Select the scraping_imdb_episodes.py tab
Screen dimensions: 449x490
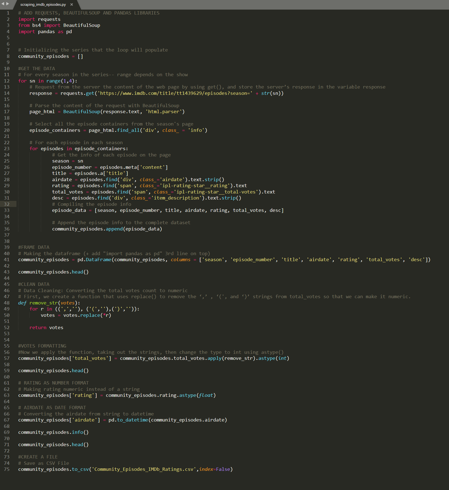(43, 5)
